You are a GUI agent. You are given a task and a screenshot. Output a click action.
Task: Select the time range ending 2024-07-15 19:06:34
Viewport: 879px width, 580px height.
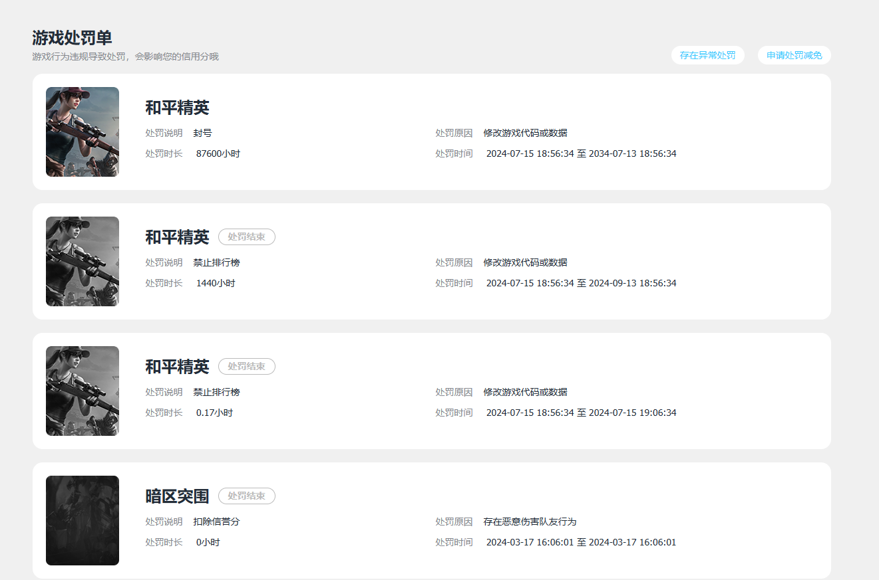(x=582, y=413)
